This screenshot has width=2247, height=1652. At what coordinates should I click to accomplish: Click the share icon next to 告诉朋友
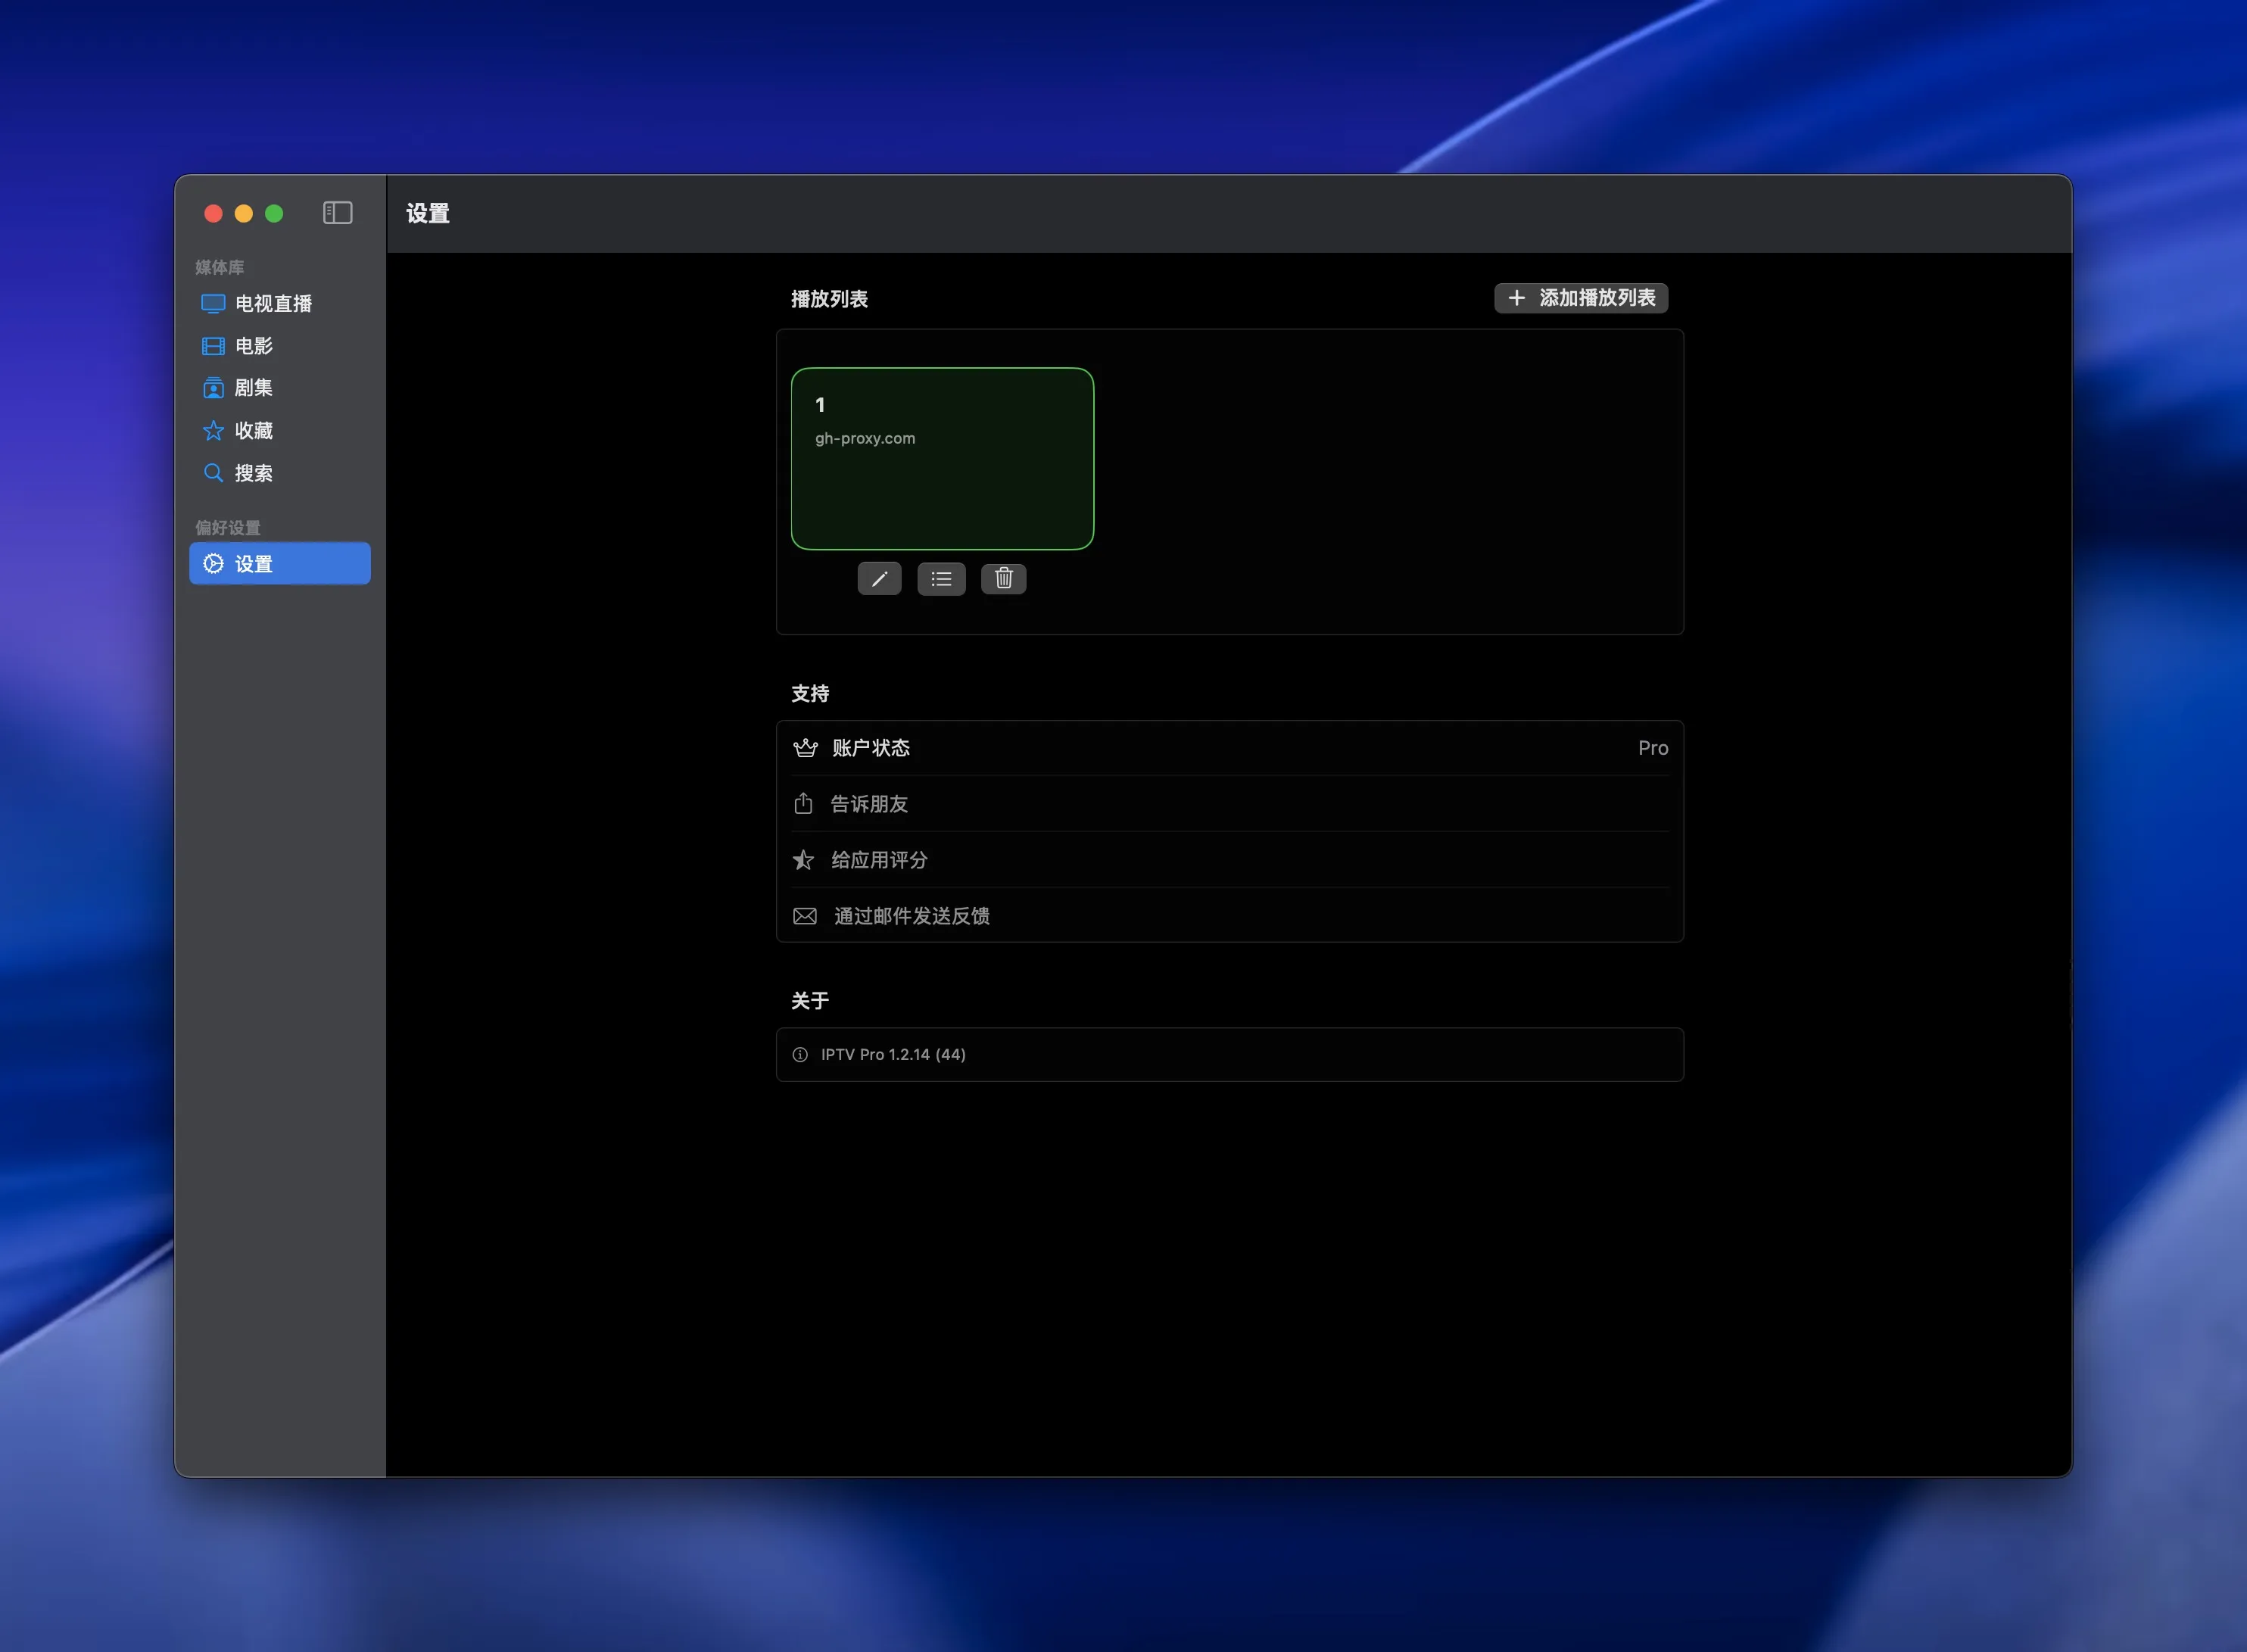[x=803, y=803]
